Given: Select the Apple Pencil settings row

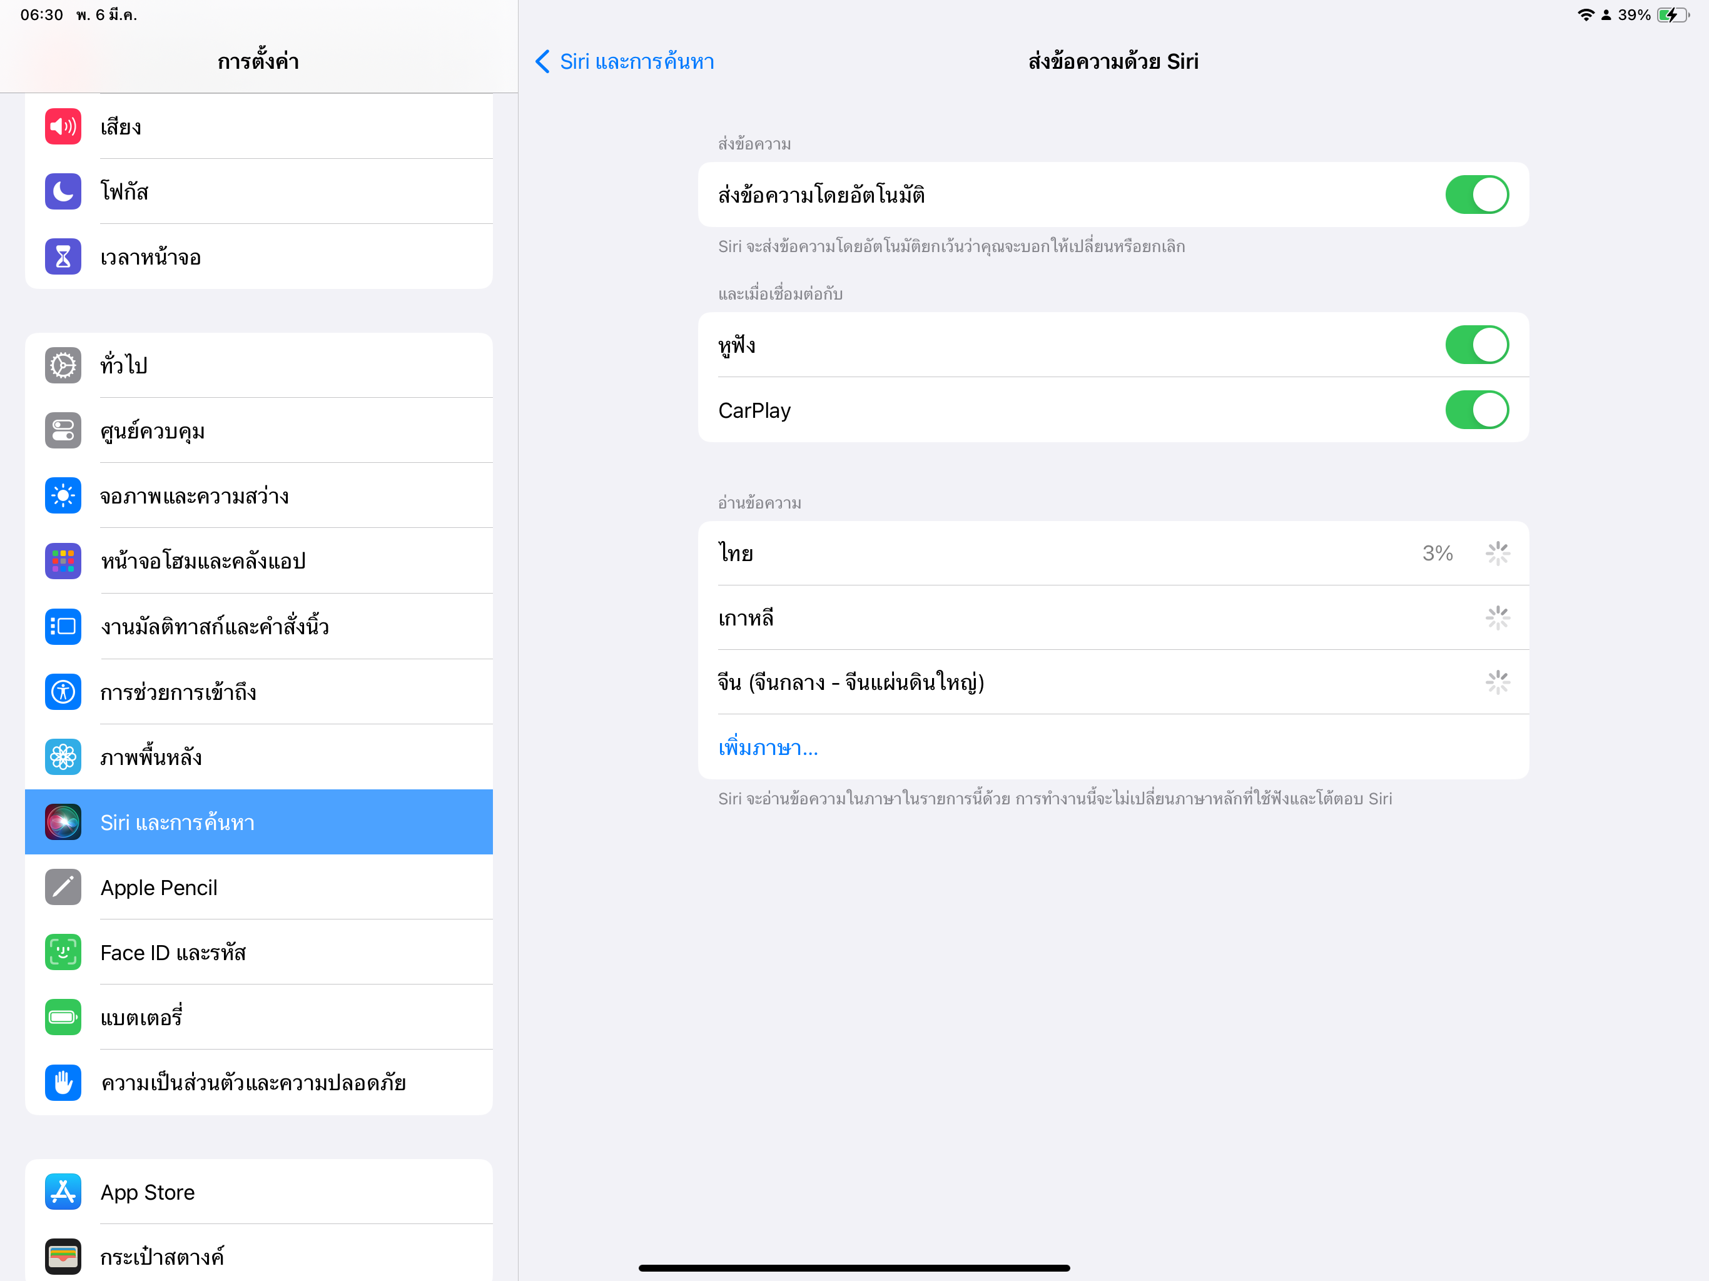Looking at the screenshot, I should pos(259,887).
